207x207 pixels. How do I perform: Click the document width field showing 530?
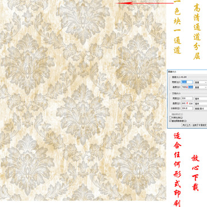point(187,98)
